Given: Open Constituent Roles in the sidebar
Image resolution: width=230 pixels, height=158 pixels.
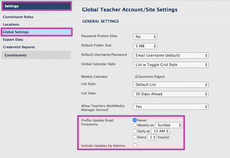Looking at the screenshot, I should pyautogui.click(x=18, y=17).
